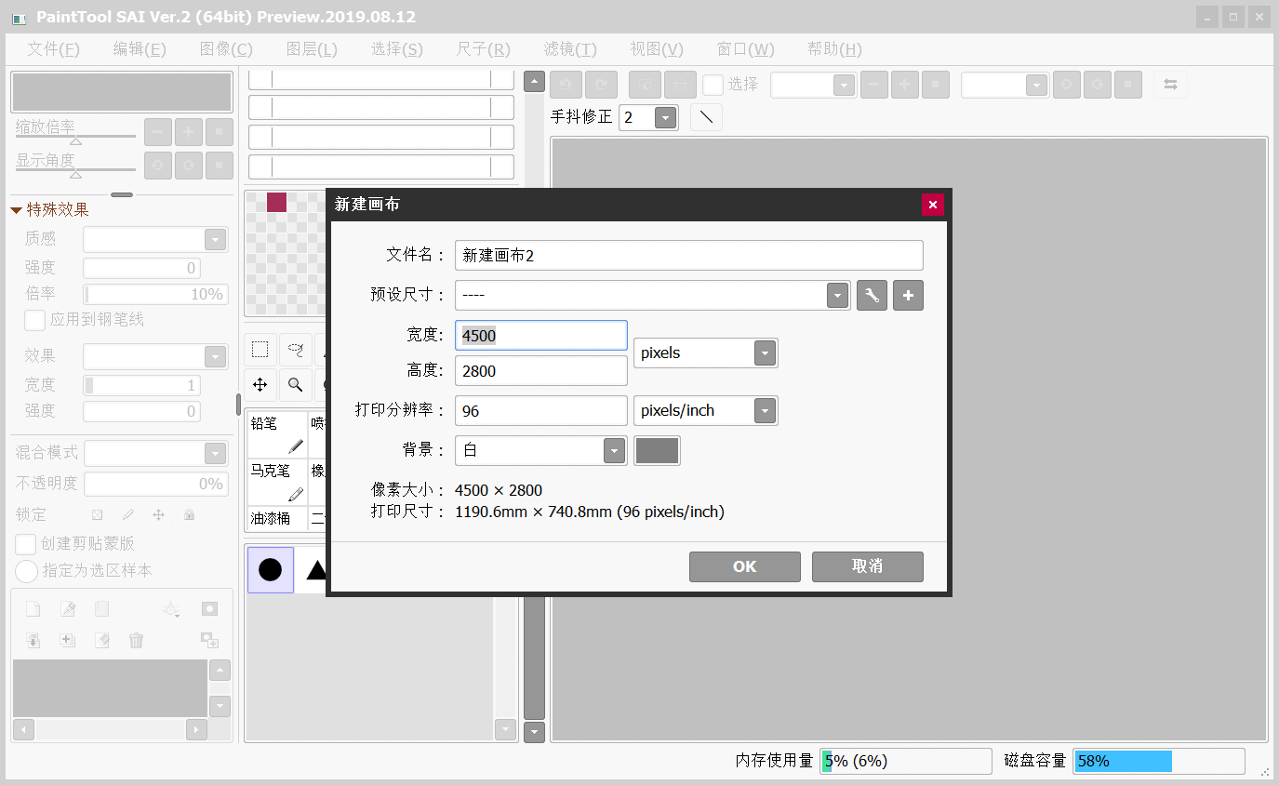The height and width of the screenshot is (785, 1279).
Task: Open the 文件(F) menu
Action: tap(53, 49)
